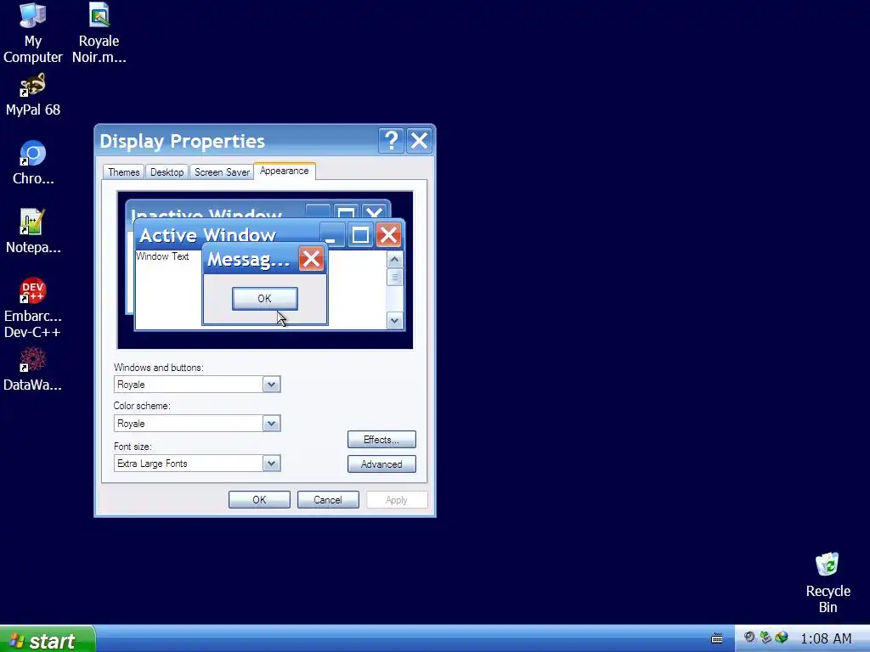
Task: Expand the Font size dropdown
Action: (271, 464)
